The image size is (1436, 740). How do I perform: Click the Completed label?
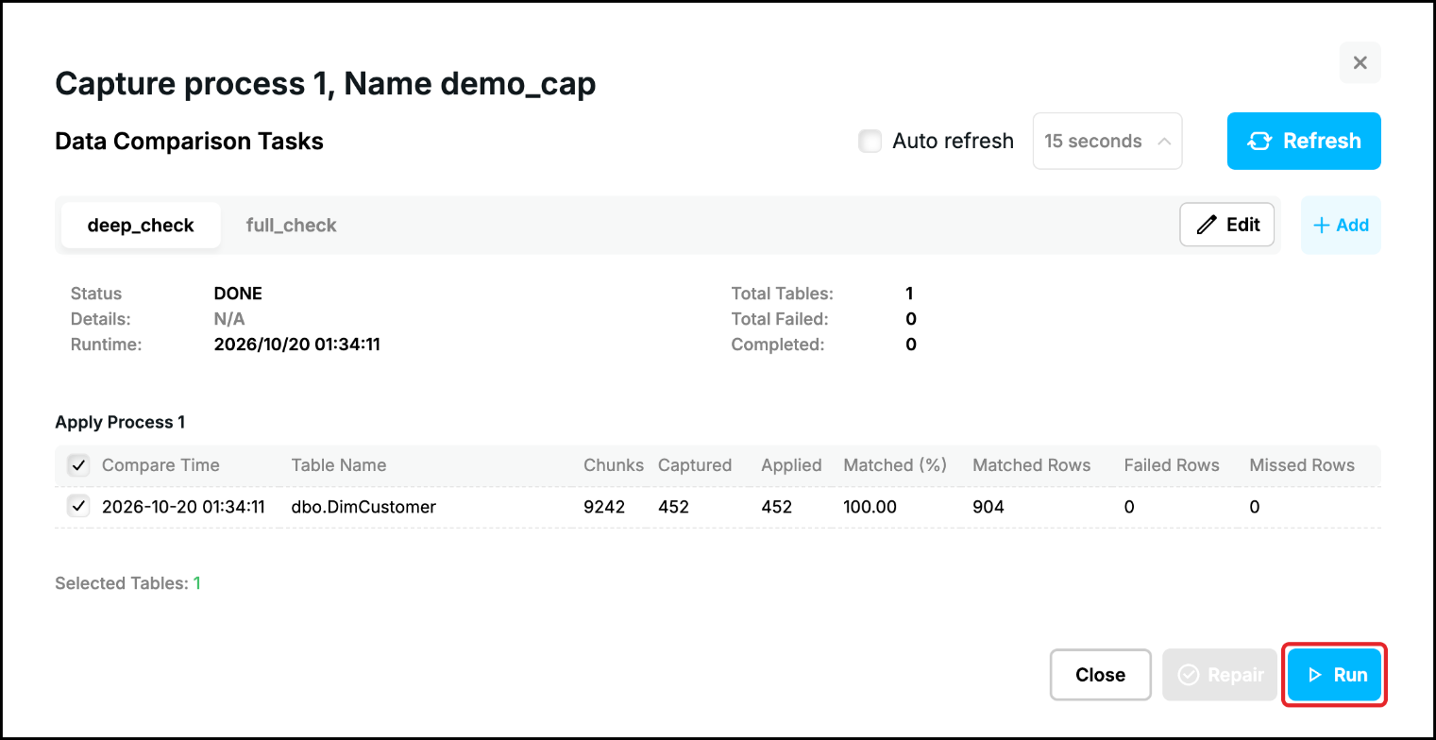[778, 345]
